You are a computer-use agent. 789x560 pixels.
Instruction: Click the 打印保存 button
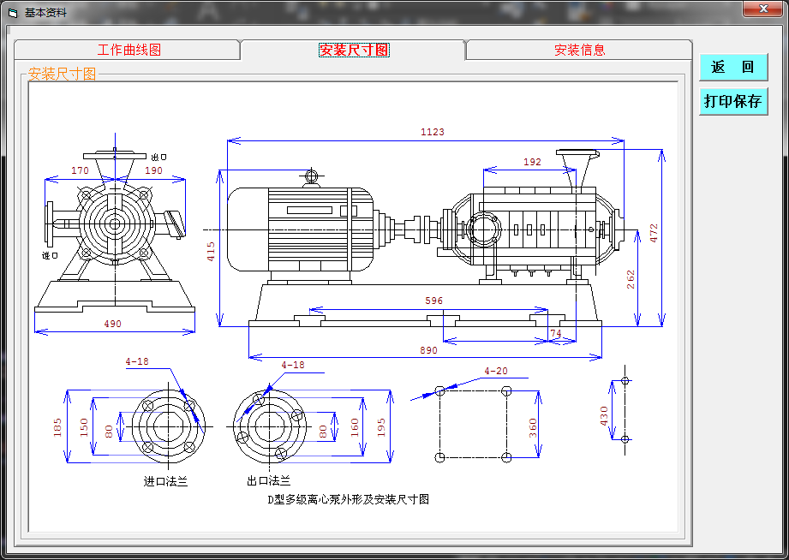pos(733,101)
